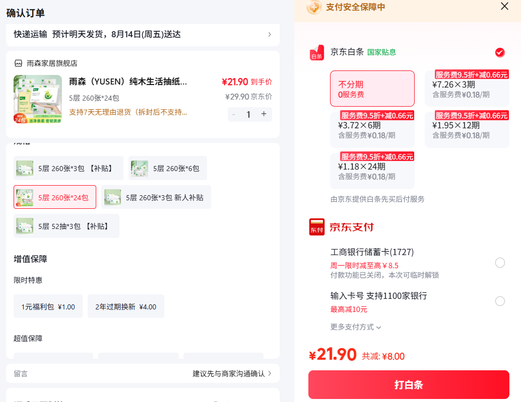
Task: Click the payment security shield icon
Action: tap(314, 7)
